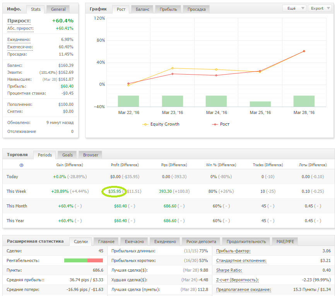Click the Win % (Difference) column header

[x=221, y=165]
